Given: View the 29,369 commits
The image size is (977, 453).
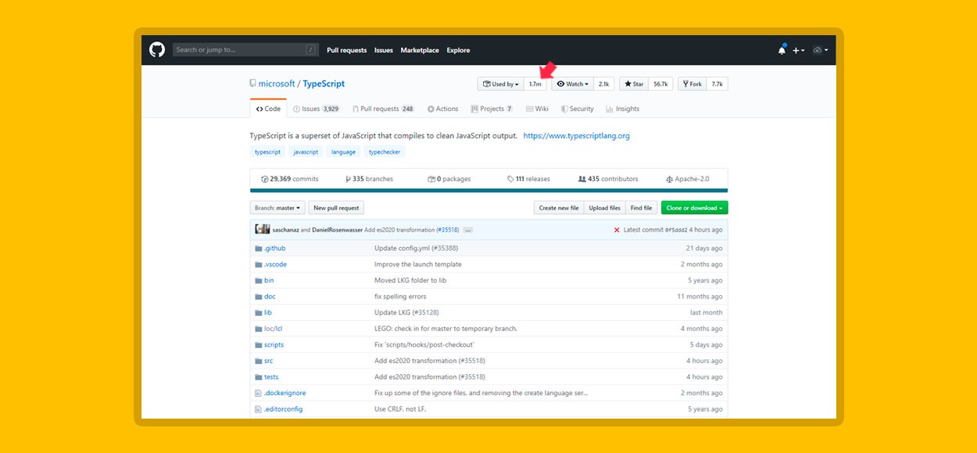Looking at the screenshot, I should pyautogui.click(x=289, y=179).
